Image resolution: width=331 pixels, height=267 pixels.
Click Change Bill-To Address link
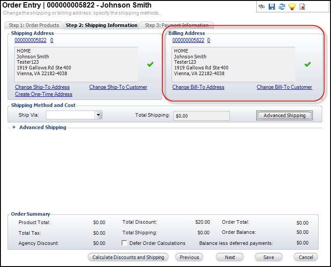198,87
